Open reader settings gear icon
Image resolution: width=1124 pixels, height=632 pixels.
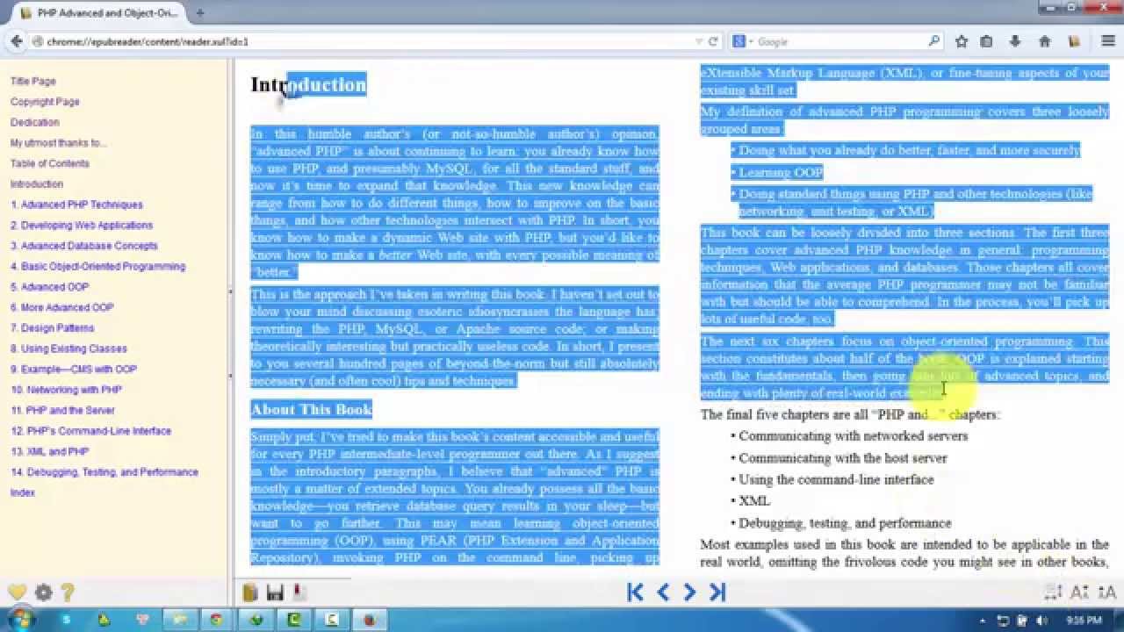(43, 592)
